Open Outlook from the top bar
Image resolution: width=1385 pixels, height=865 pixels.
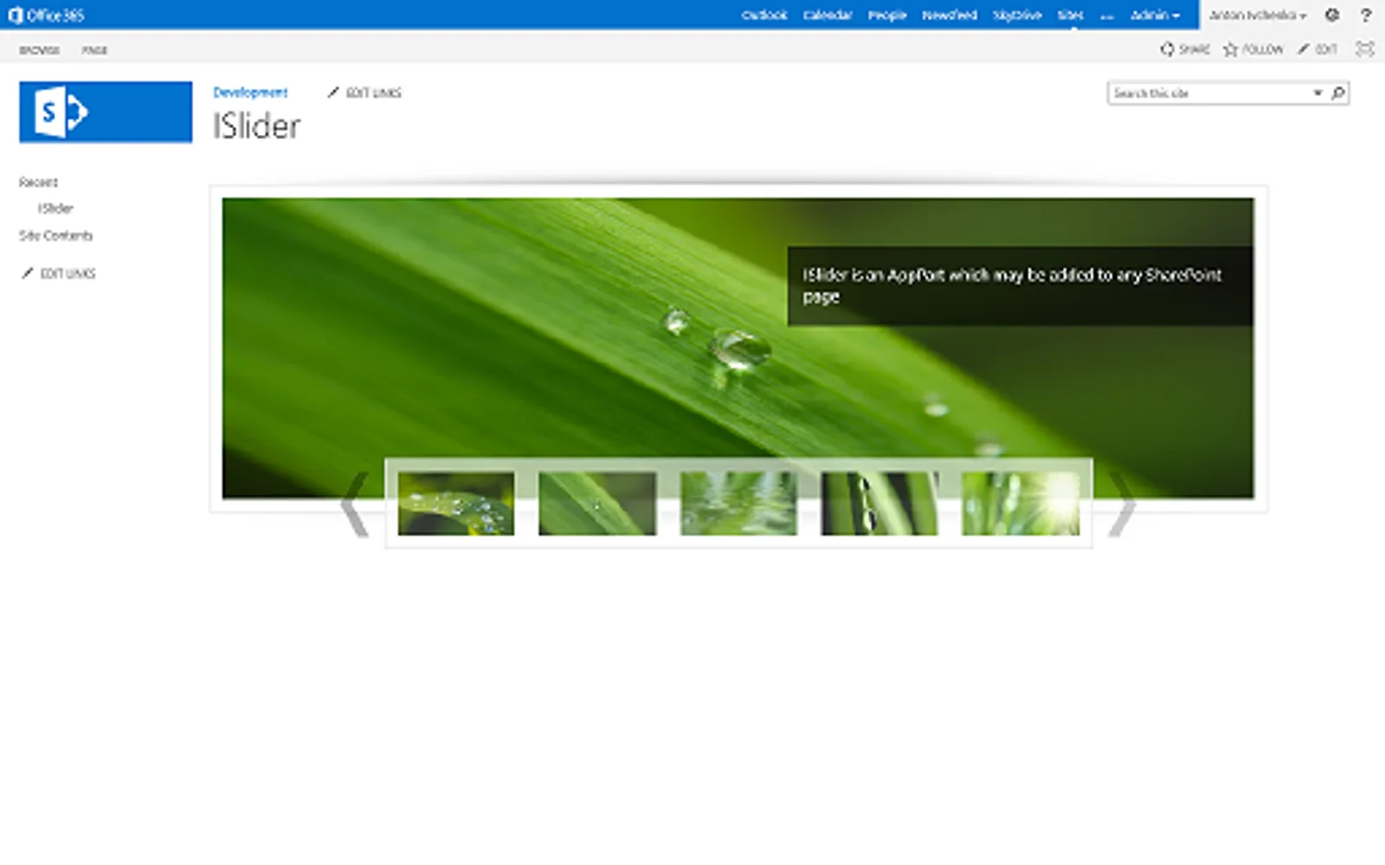point(764,15)
